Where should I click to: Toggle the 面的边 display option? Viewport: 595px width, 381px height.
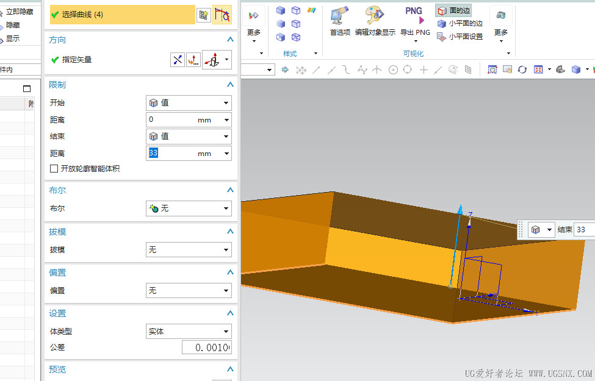coord(454,10)
